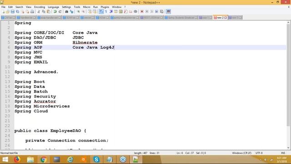Open the Search menu
Viewport: 291px width, 164px height.
19,7
